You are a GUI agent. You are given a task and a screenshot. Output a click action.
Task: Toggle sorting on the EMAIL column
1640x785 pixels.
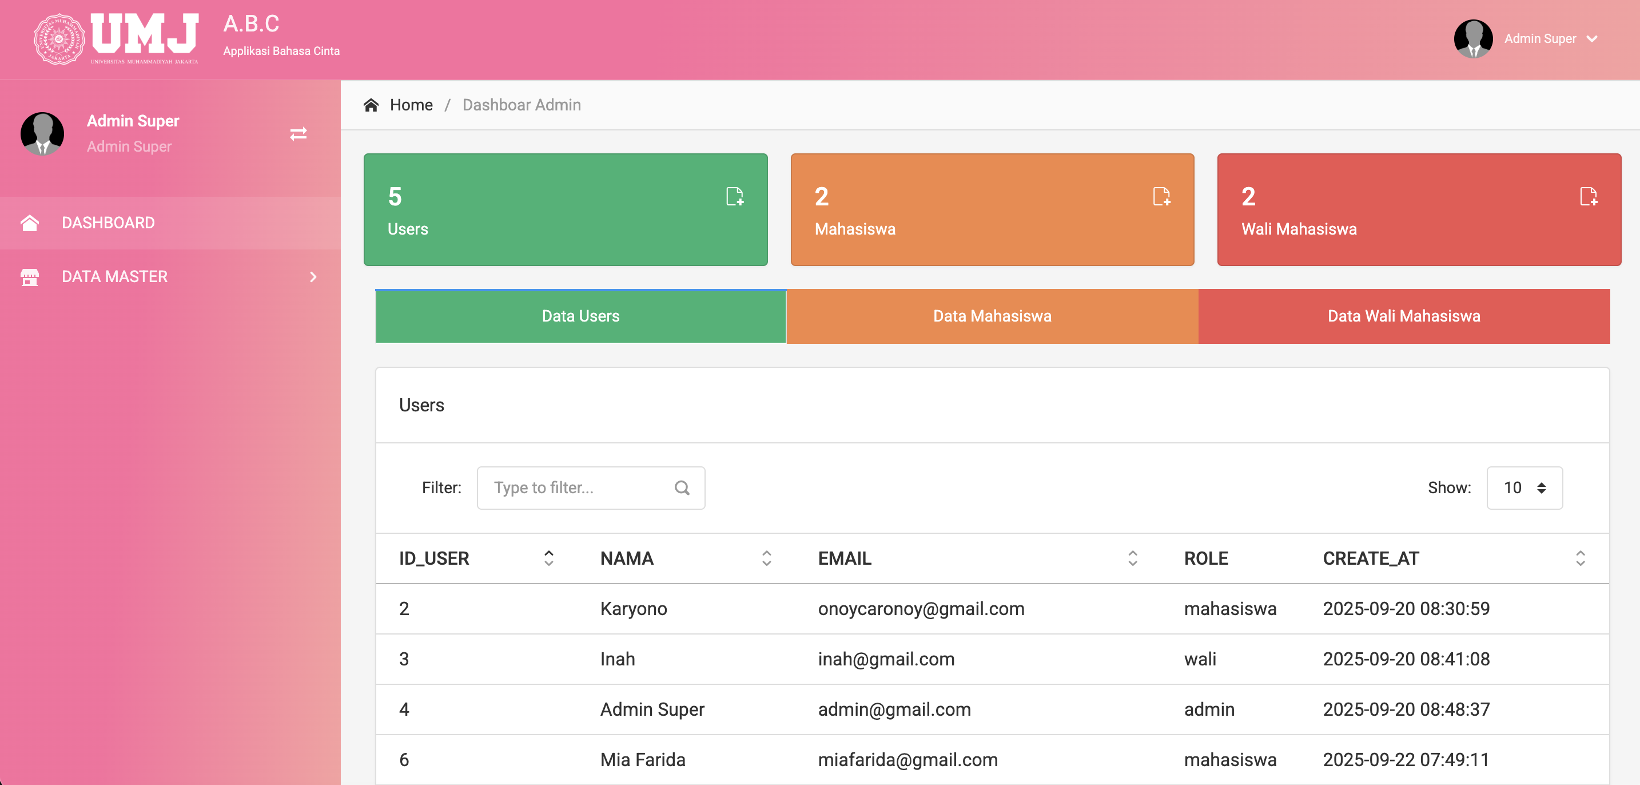[x=1132, y=558]
